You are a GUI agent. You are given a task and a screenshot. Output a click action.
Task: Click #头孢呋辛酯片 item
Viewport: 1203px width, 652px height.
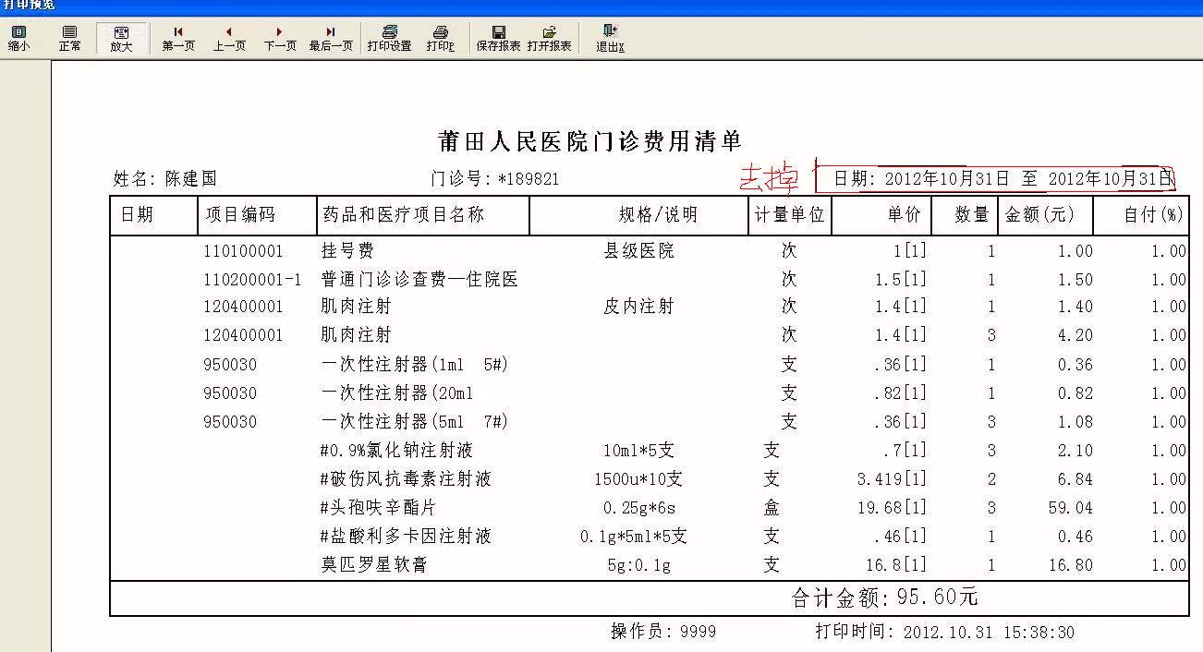click(379, 508)
